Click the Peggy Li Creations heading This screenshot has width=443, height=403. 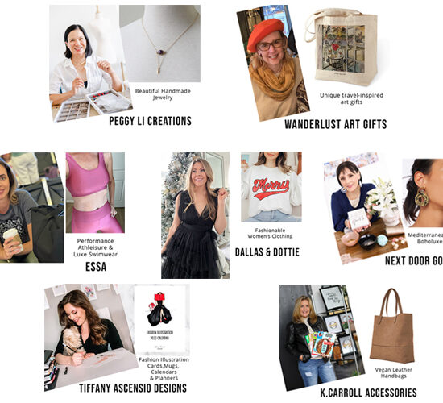(x=150, y=121)
